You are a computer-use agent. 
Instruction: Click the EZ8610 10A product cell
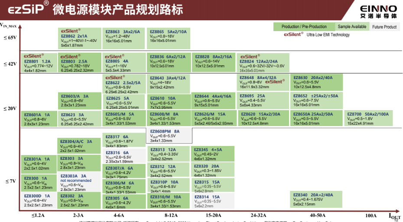click(169, 102)
